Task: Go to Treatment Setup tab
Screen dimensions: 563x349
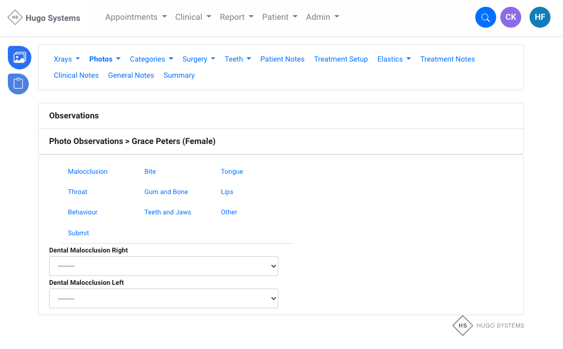Action: click(341, 59)
